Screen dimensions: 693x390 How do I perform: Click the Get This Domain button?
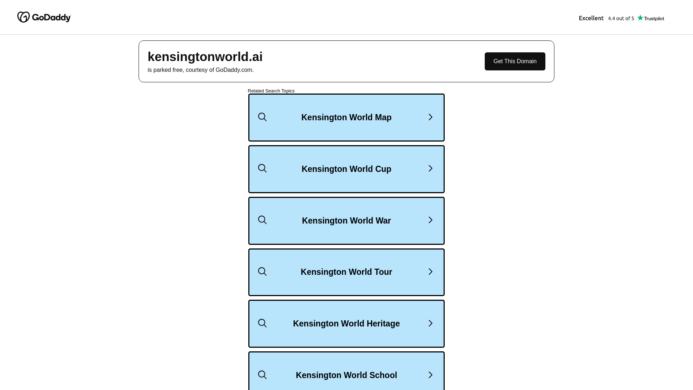click(515, 61)
